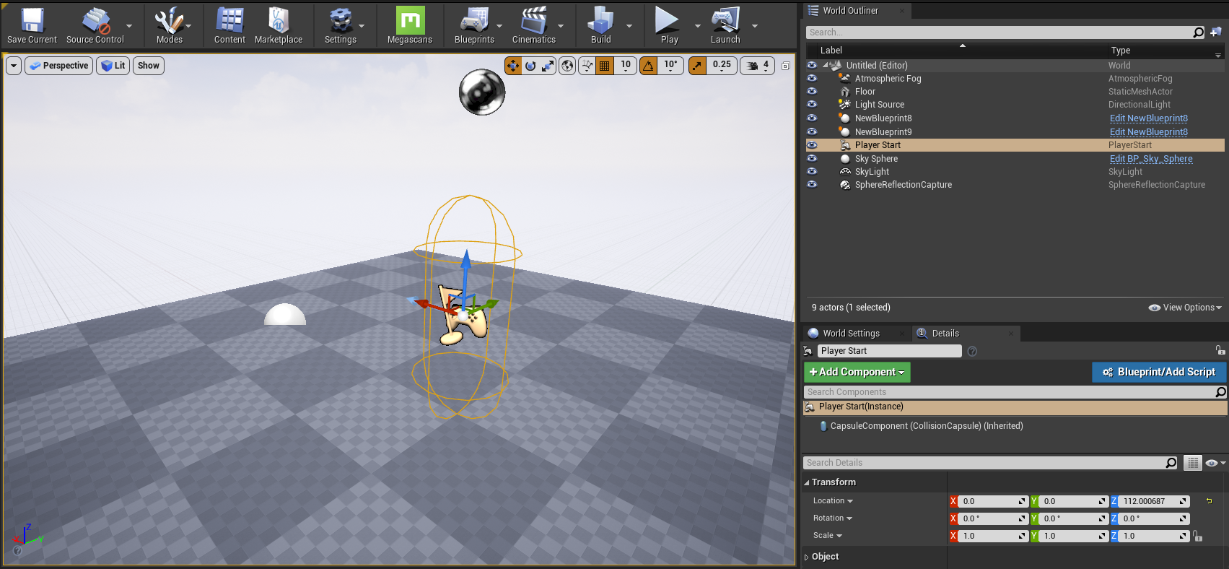Collapse the Transform section
The height and width of the screenshot is (569, 1229).
(807, 482)
